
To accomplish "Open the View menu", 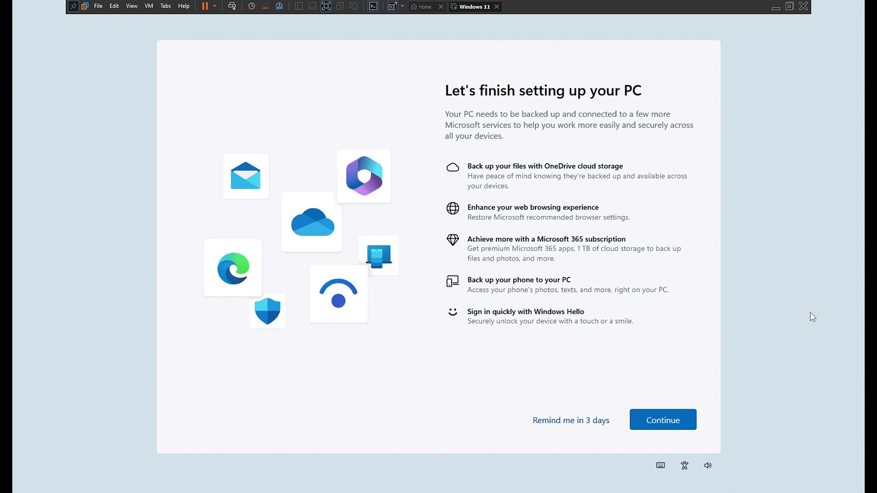I will pos(131,6).
